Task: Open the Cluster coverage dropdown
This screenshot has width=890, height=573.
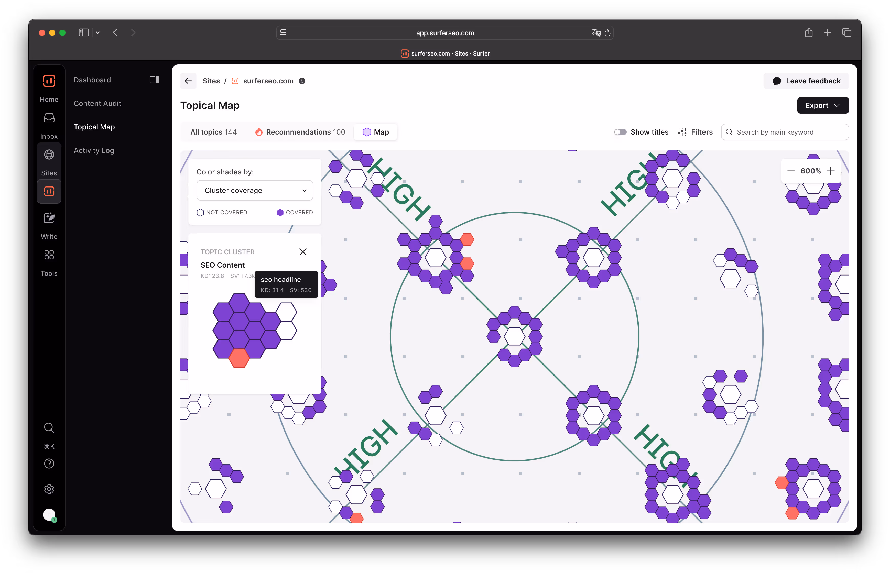Action: point(255,191)
